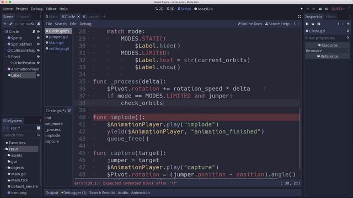Collapse the Pivot node tree

(6, 57)
